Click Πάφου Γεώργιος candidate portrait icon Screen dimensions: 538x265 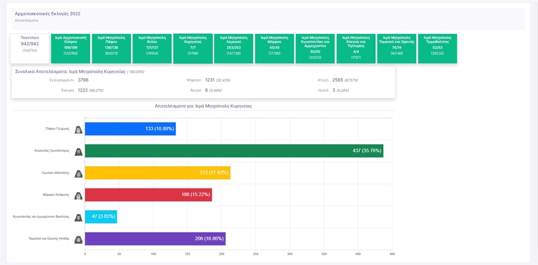[79, 130]
